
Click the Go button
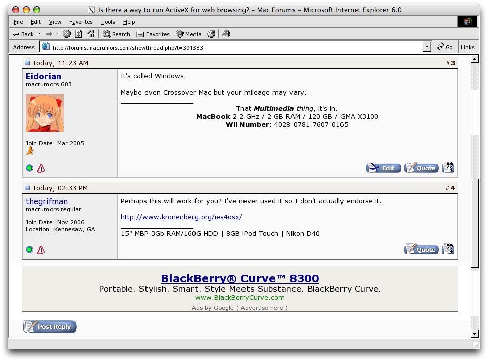click(x=445, y=47)
